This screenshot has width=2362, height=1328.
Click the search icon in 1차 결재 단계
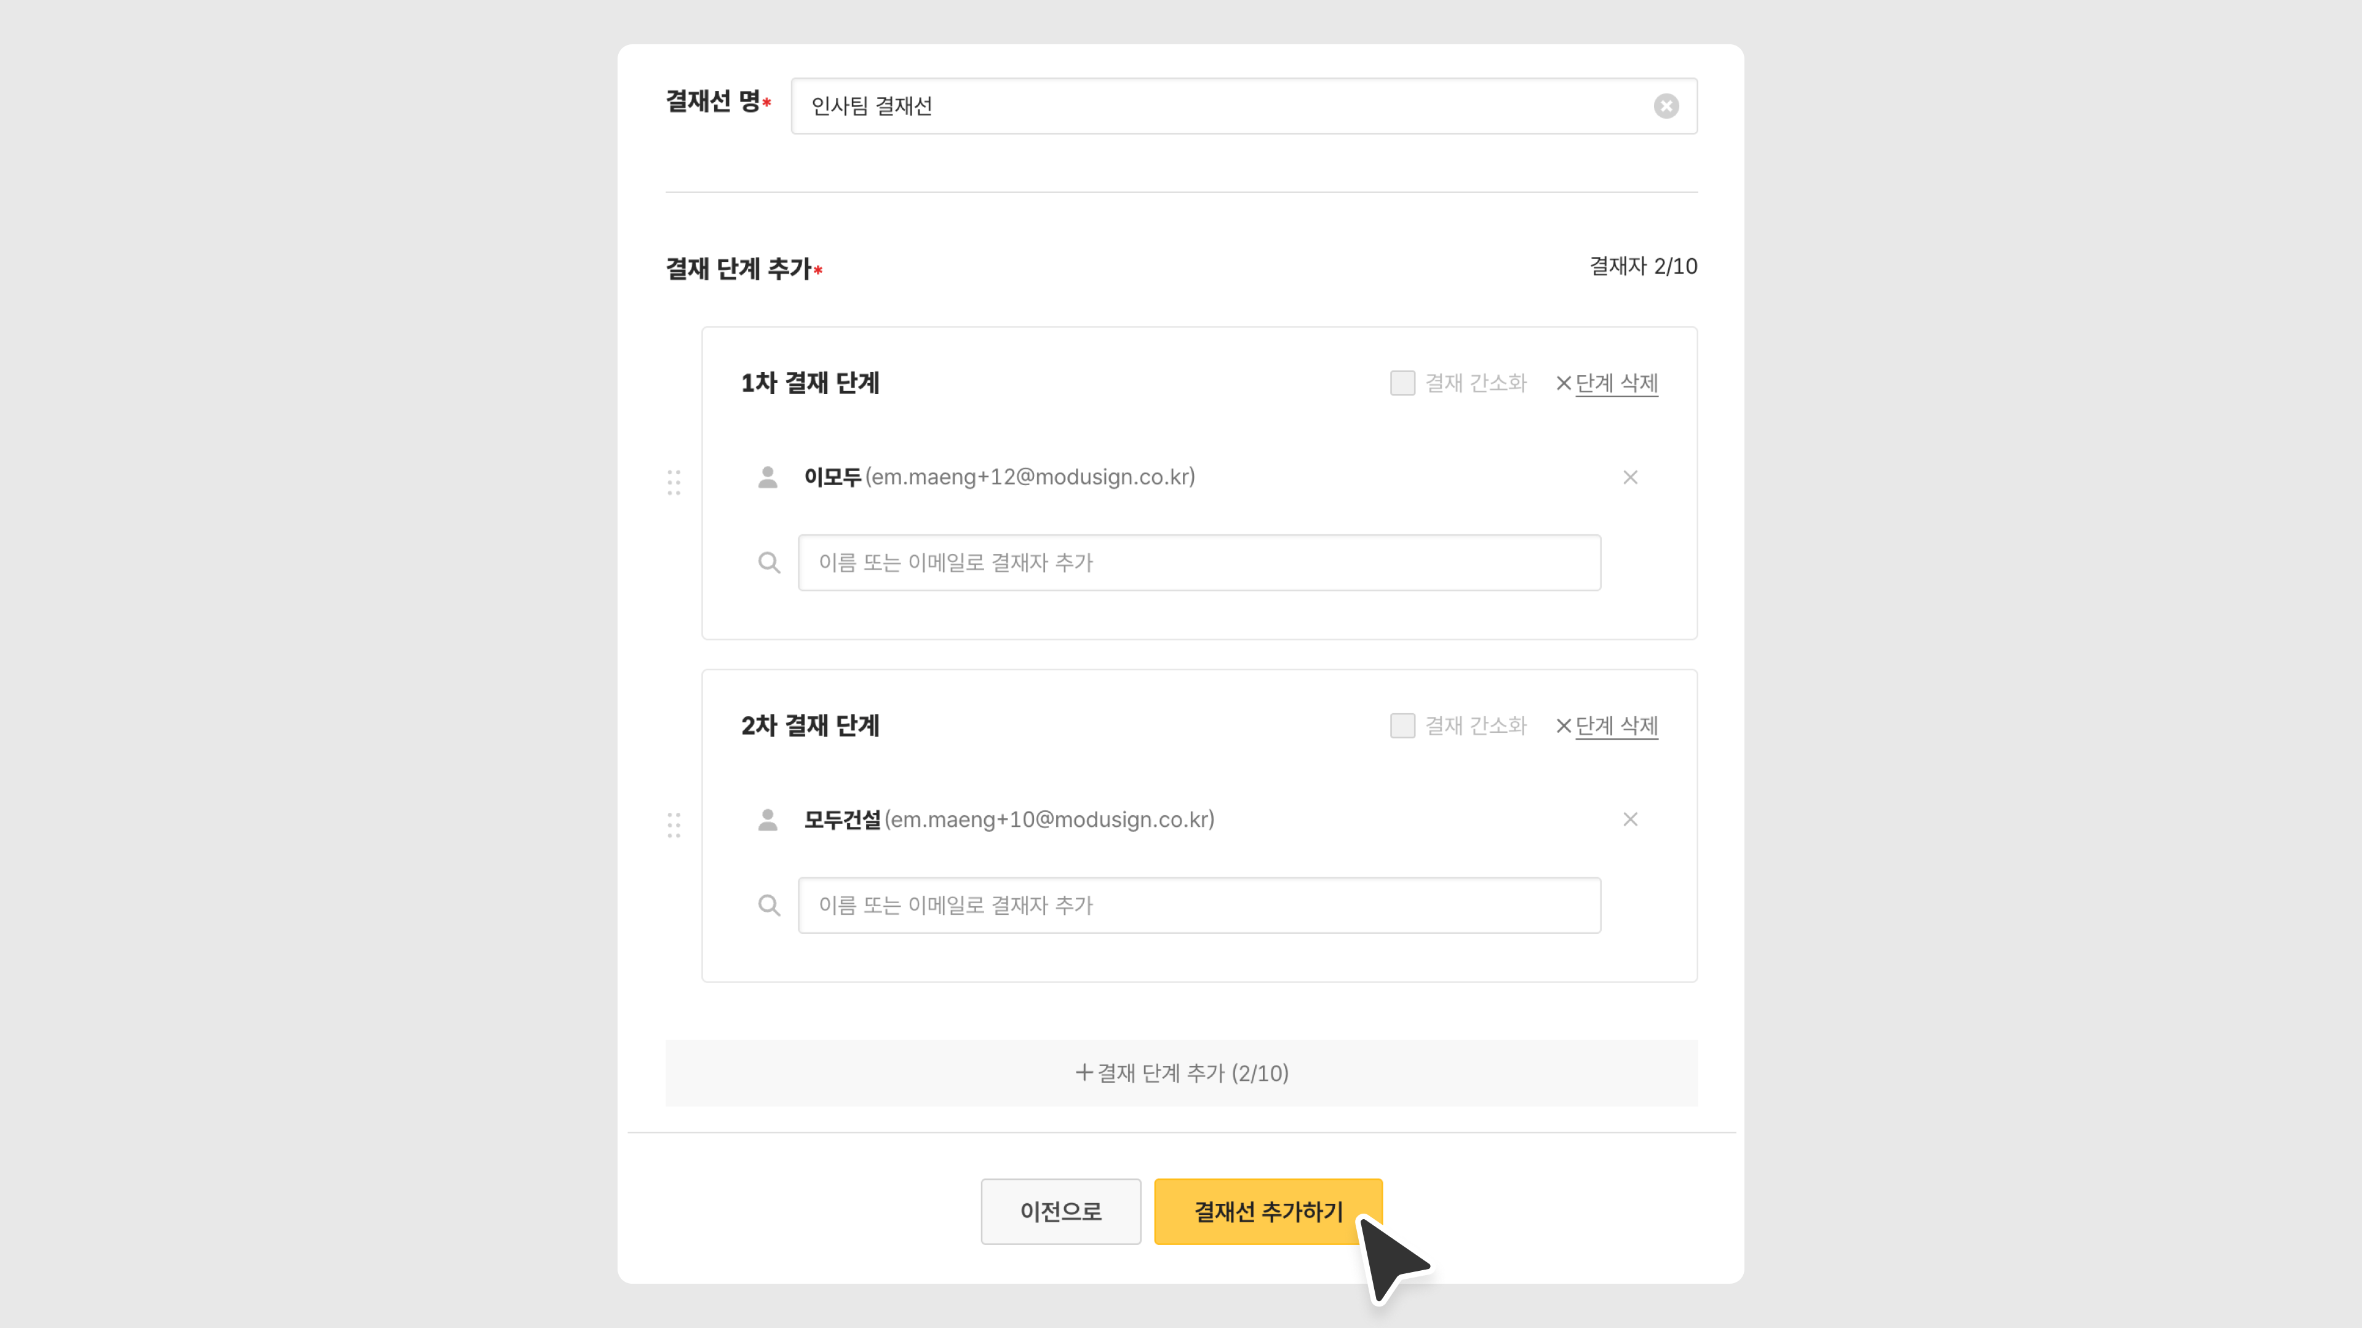point(769,563)
